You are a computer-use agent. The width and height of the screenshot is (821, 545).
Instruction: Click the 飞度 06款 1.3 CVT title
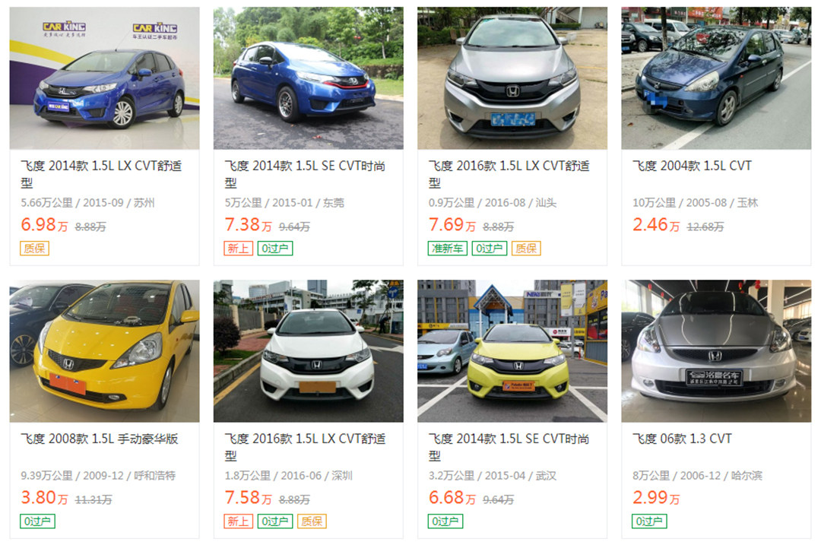click(x=682, y=439)
